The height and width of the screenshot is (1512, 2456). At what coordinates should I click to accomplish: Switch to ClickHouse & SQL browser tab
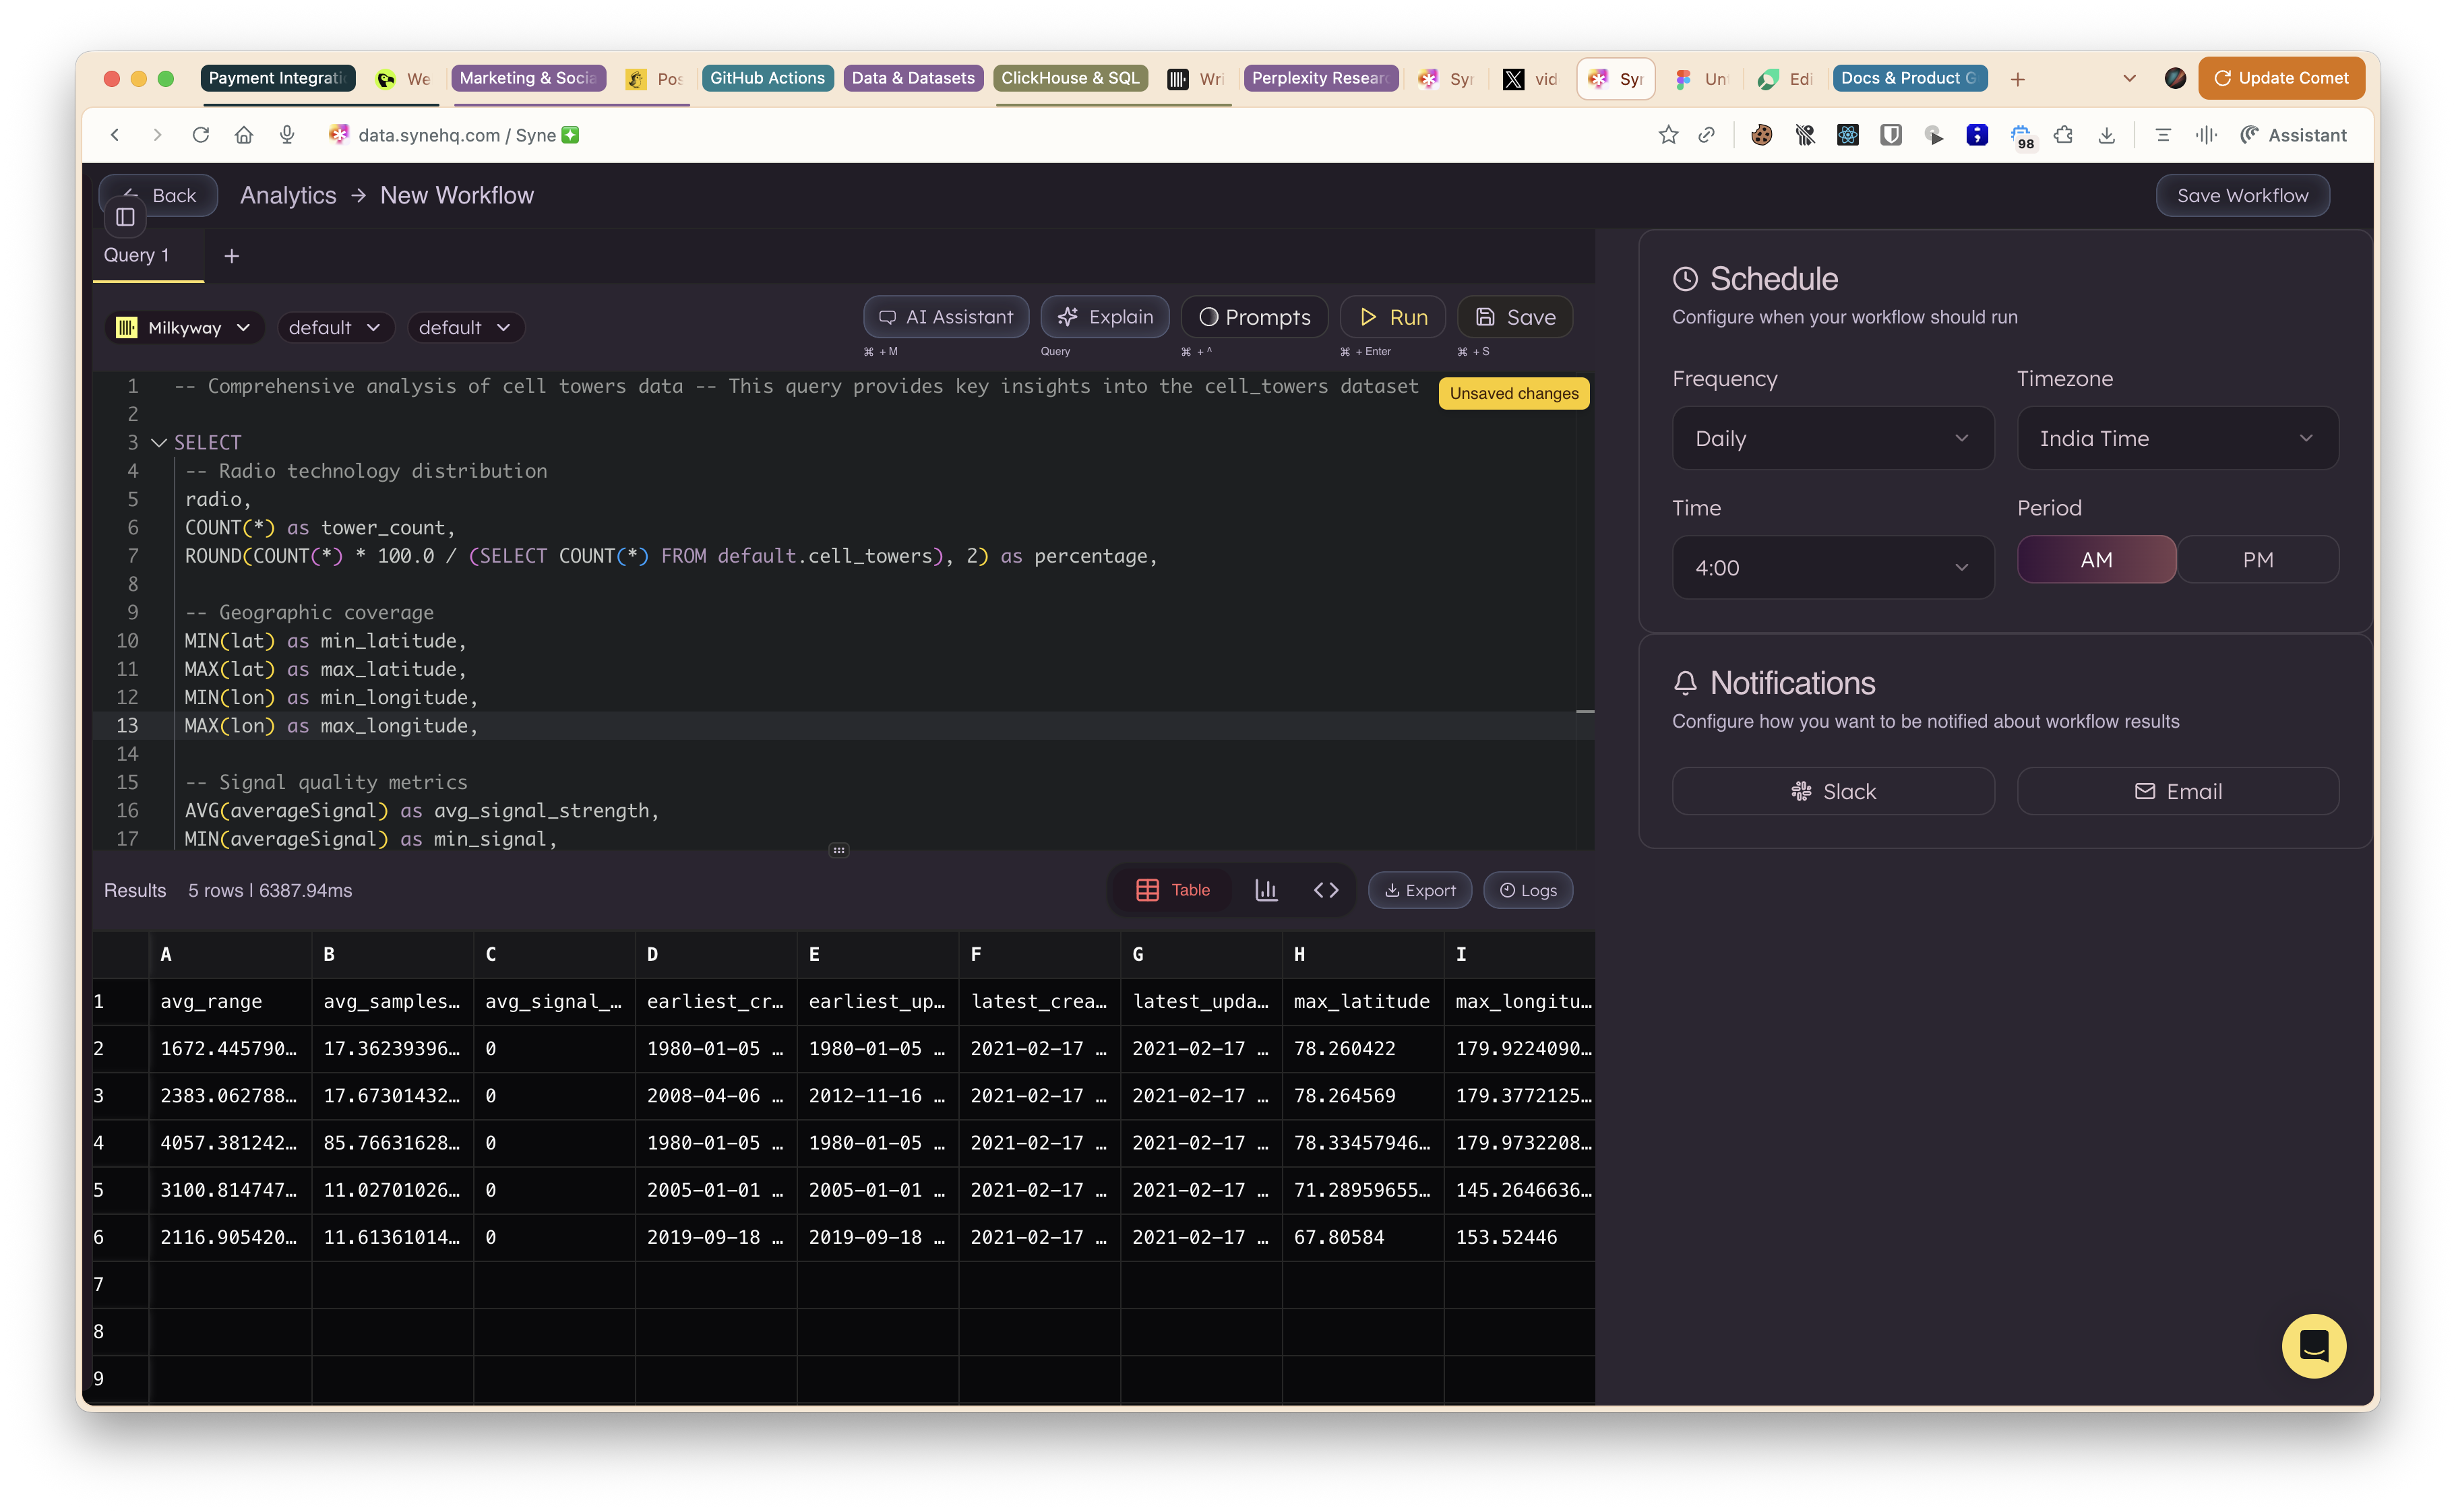(x=1070, y=78)
